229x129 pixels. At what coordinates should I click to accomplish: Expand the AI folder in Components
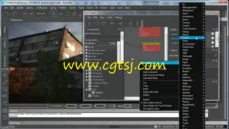pyautogui.click(x=86, y=47)
